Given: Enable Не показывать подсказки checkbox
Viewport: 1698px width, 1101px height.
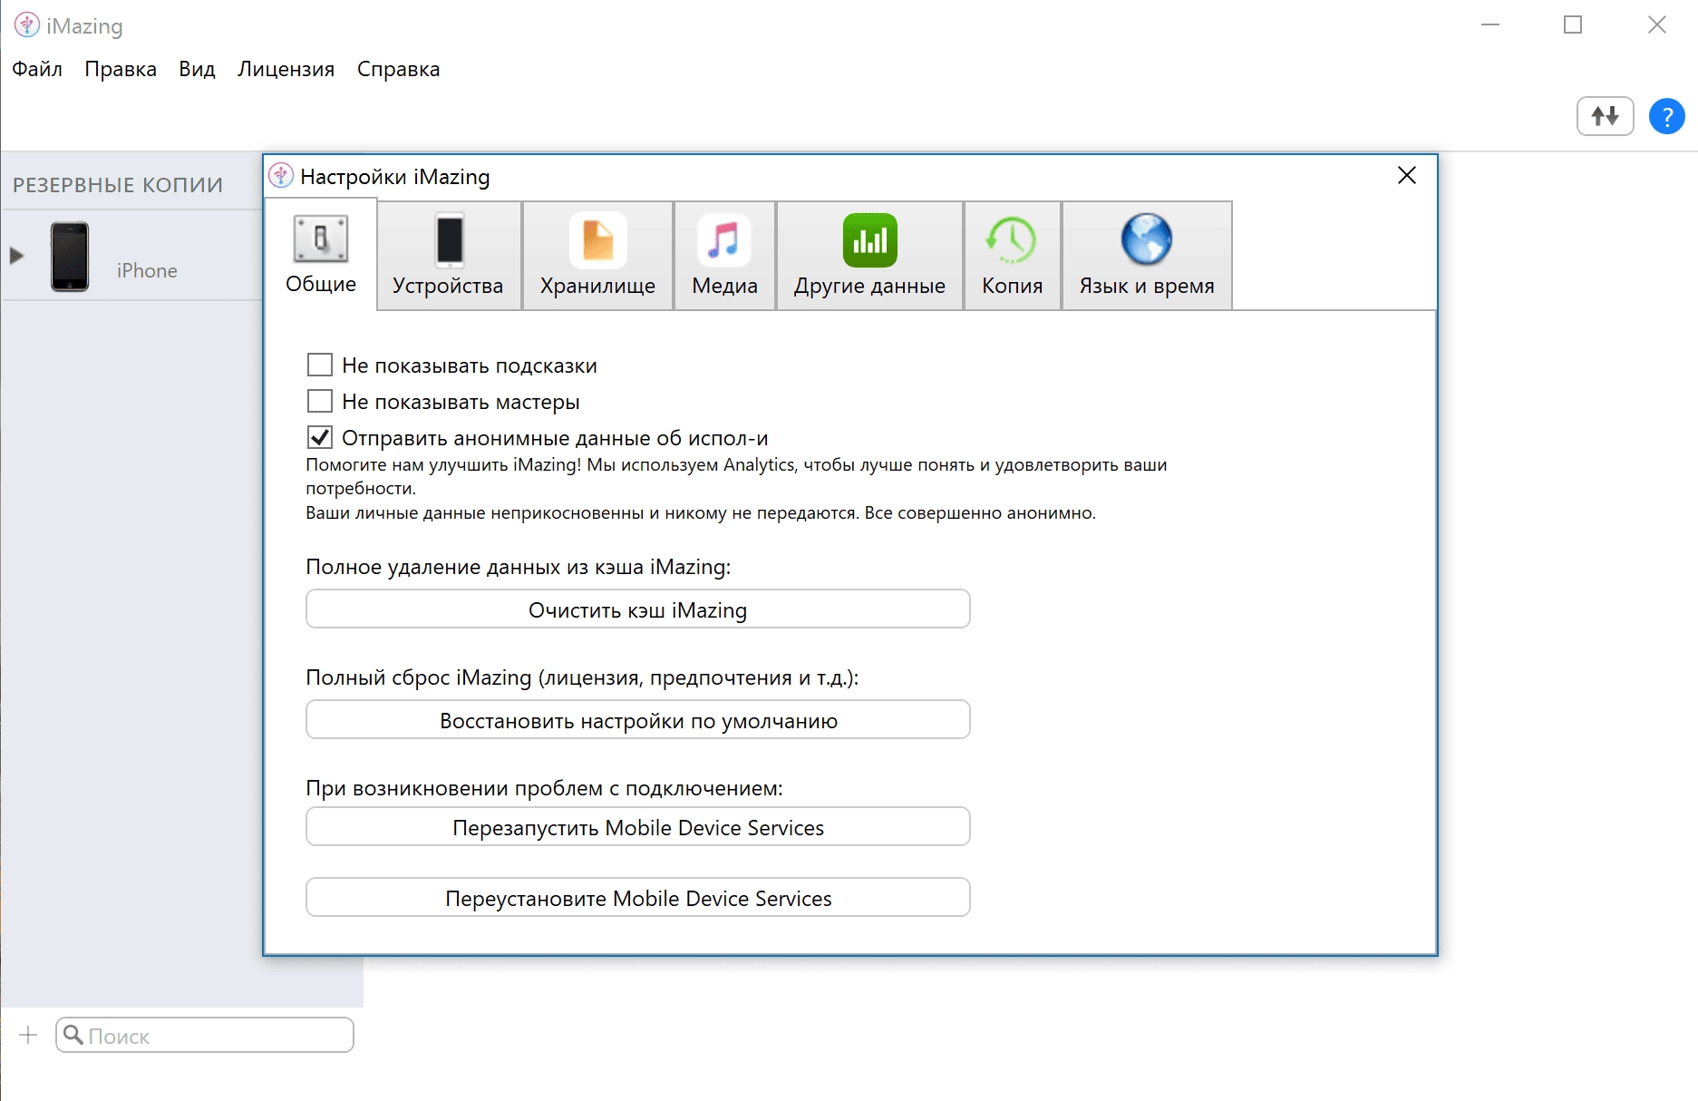Looking at the screenshot, I should 320,365.
